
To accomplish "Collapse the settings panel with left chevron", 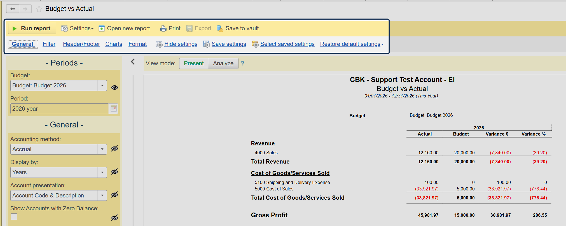I will (133, 62).
